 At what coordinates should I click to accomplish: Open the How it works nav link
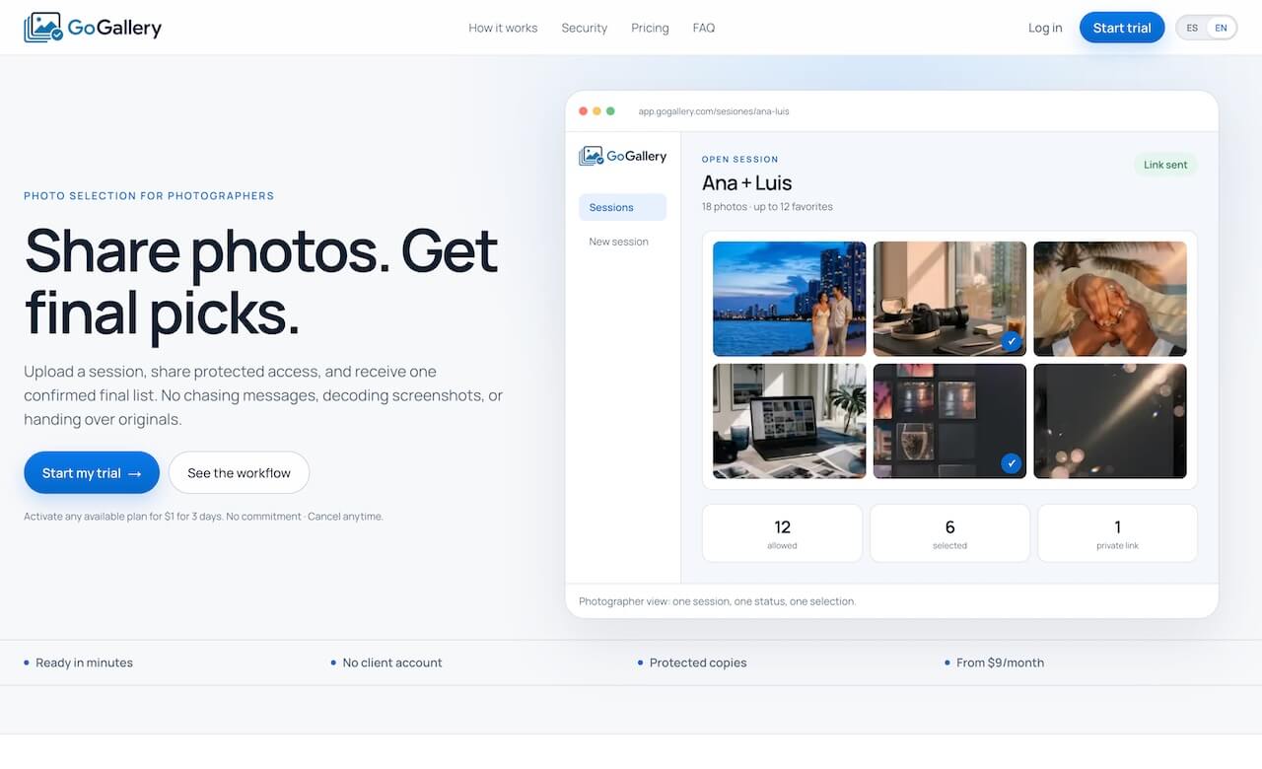coord(503,28)
